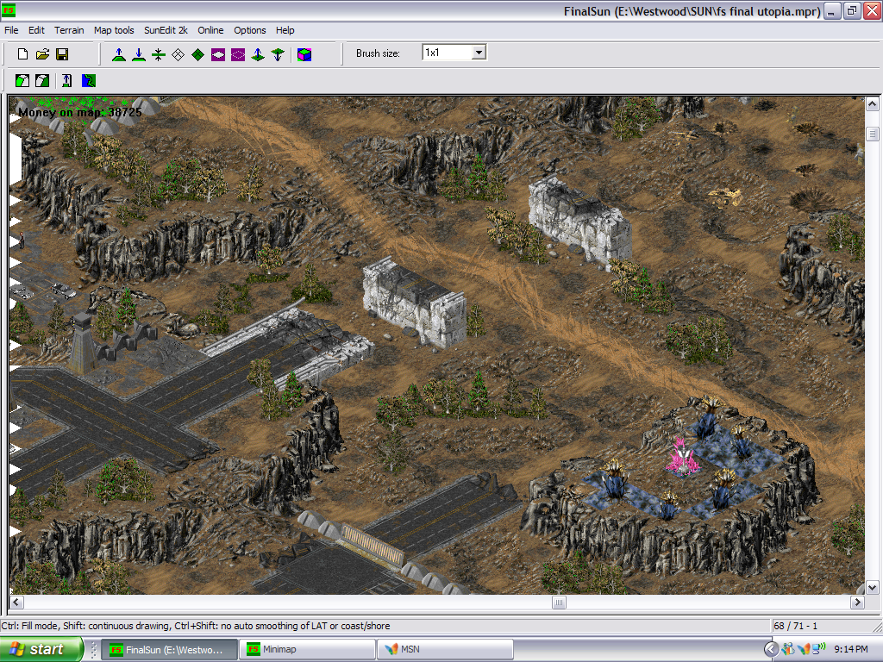The height and width of the screenshot is (662, 883).
Task: Toggle the purple dashed tile view icon
Action: (x=237, y=54)
